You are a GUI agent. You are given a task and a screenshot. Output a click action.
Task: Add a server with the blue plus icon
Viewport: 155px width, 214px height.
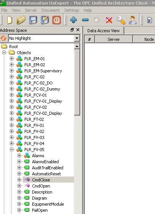coord(73,20)
